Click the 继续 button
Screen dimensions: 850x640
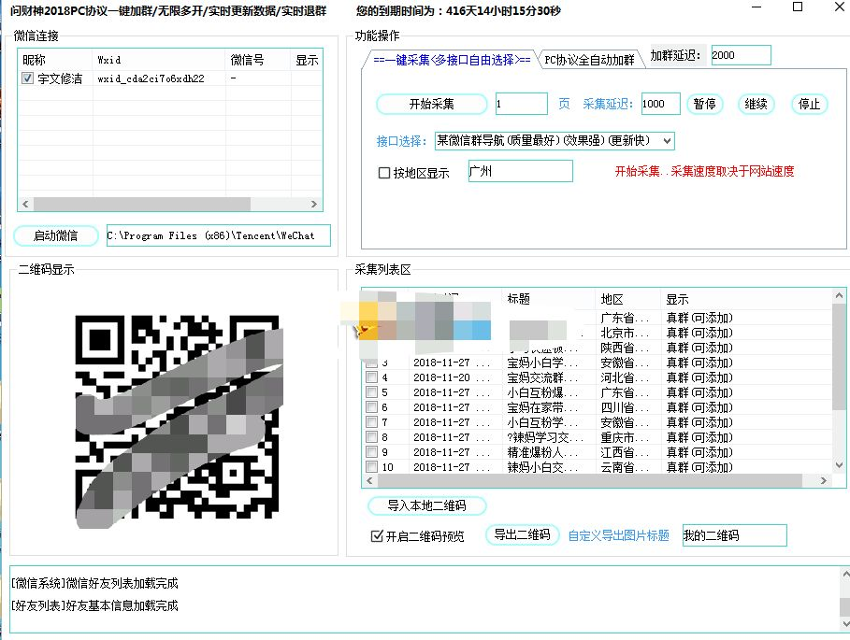756,104
